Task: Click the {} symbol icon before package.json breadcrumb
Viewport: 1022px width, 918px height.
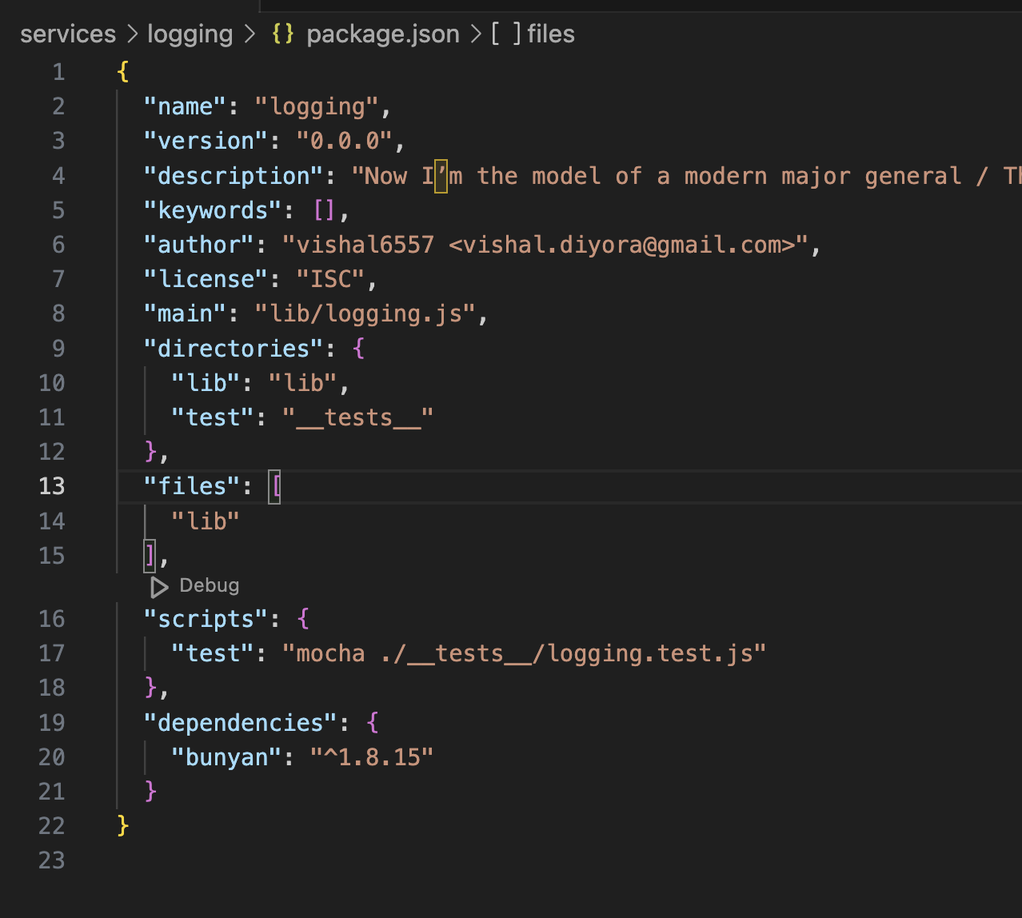Action: click(282, 34)
